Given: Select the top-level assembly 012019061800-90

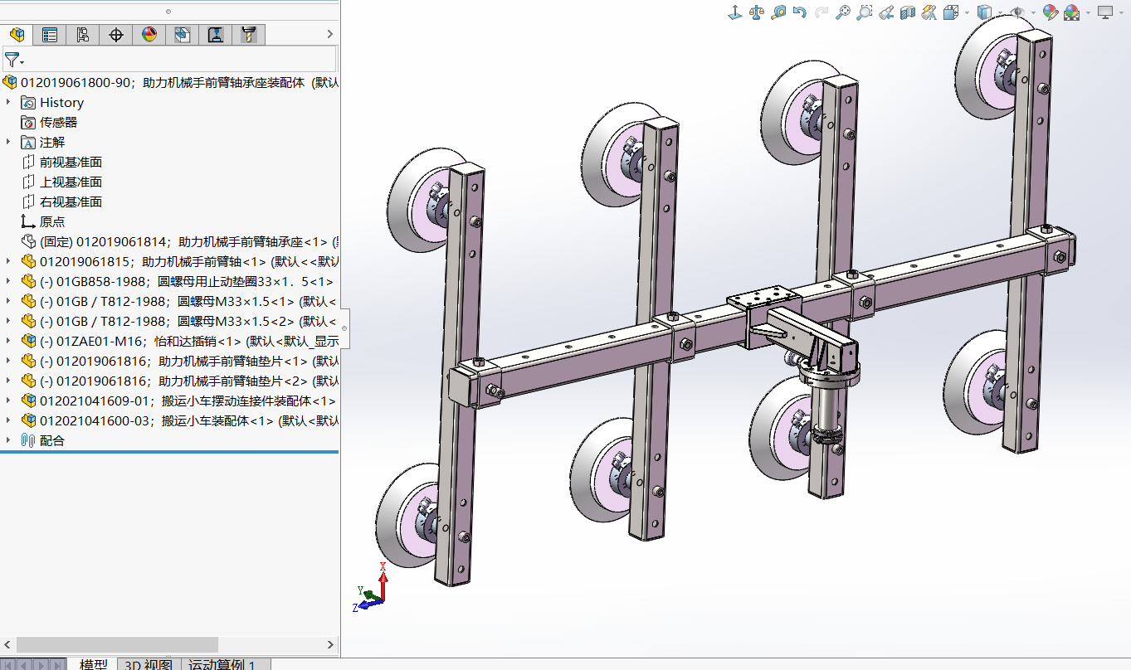Looking at the screenshot, I should coord(170,82).
